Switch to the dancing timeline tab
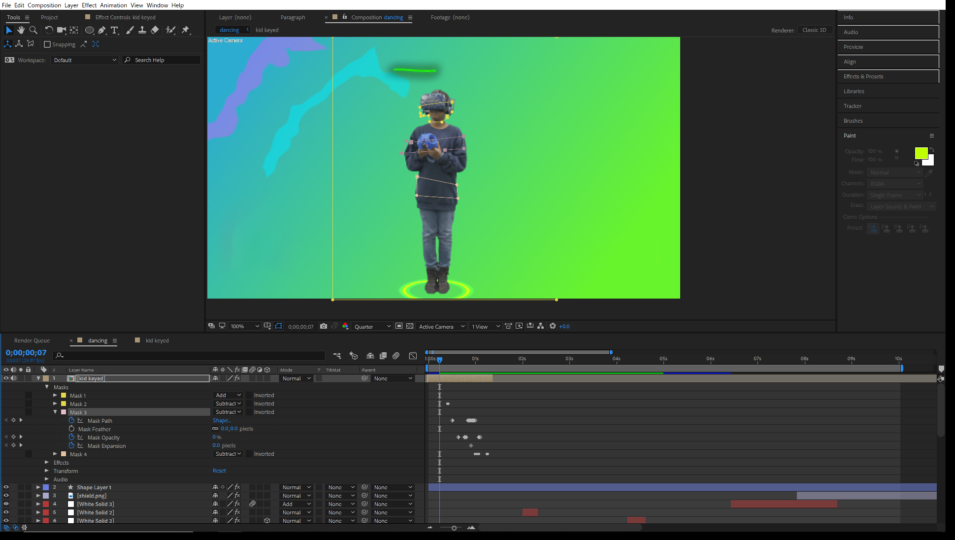 point(98,340)
